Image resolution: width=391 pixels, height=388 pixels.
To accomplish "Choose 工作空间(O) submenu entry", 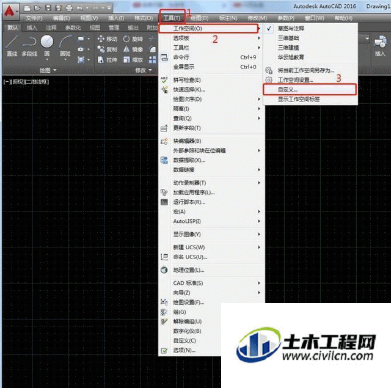I will pos(209,29).
